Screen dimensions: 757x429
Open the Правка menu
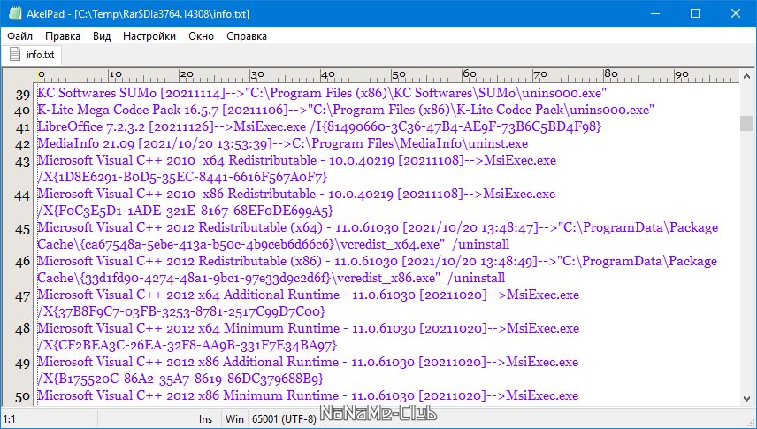point(63,36)
